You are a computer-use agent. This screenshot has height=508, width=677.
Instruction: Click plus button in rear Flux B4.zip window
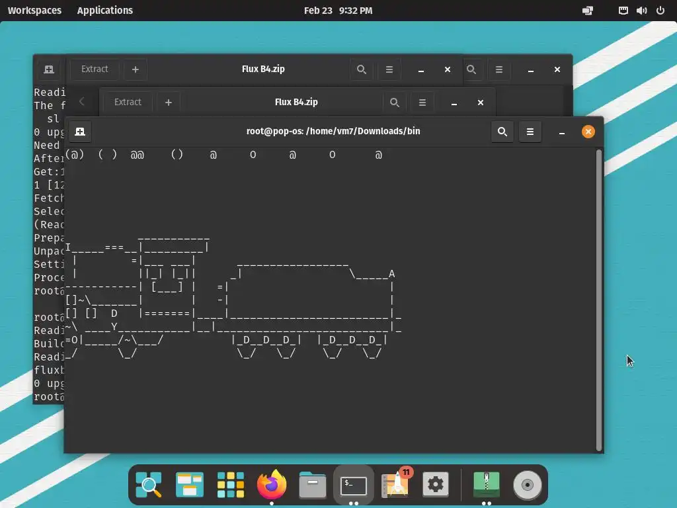135,69
